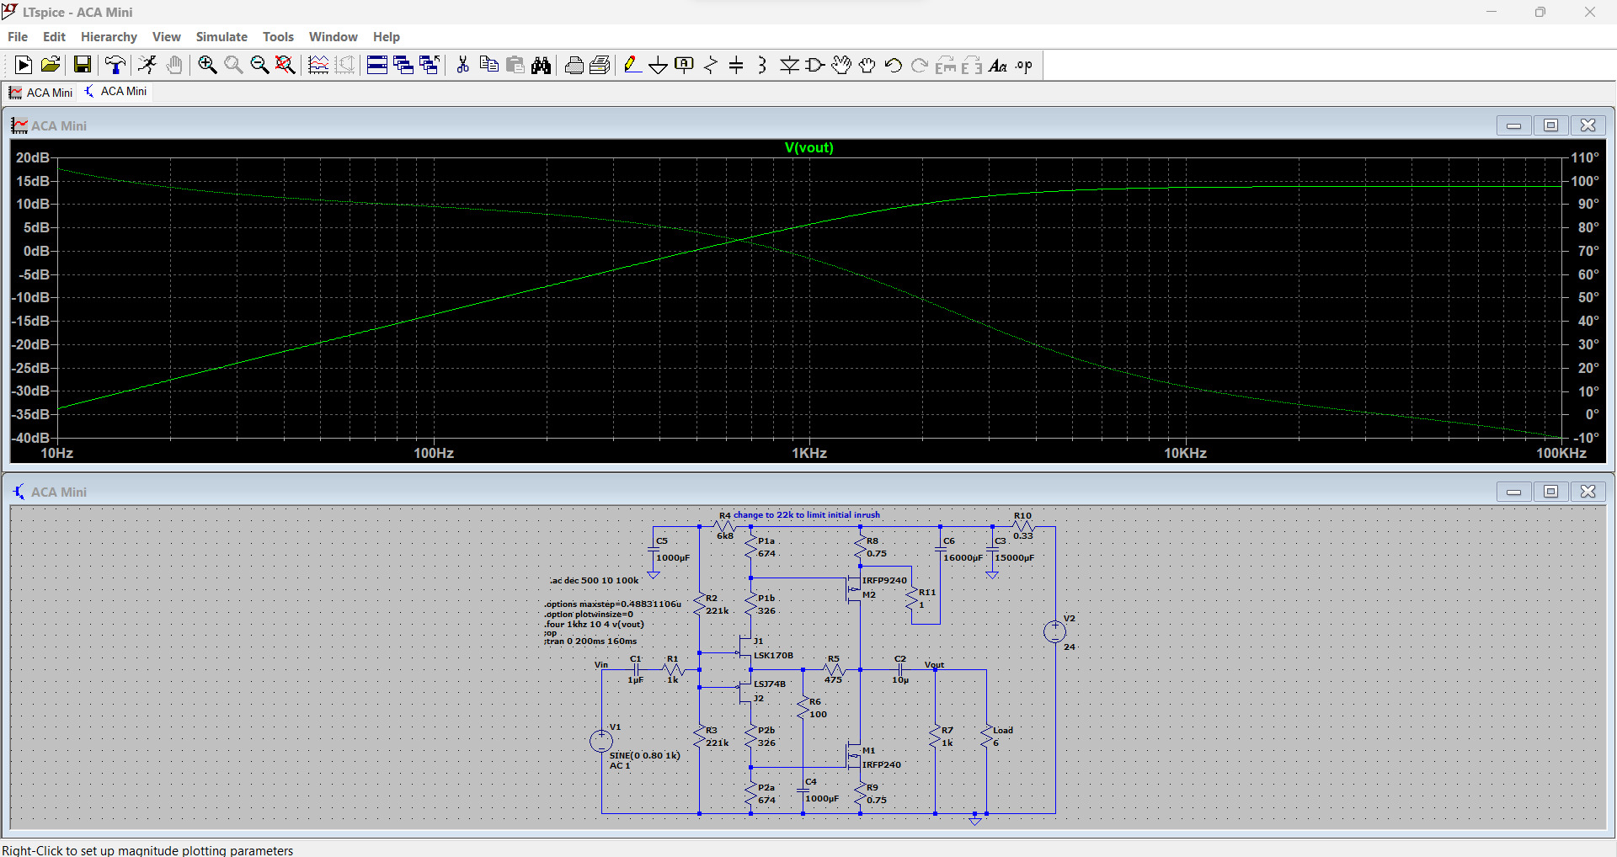Click the Mirror component icon
The height and width of the screenshot is (857, 1617).
[972, 66]
